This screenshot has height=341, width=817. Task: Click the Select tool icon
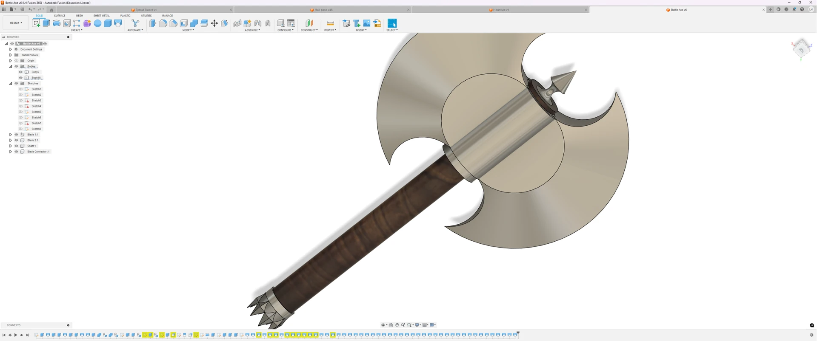click(392, 23)
